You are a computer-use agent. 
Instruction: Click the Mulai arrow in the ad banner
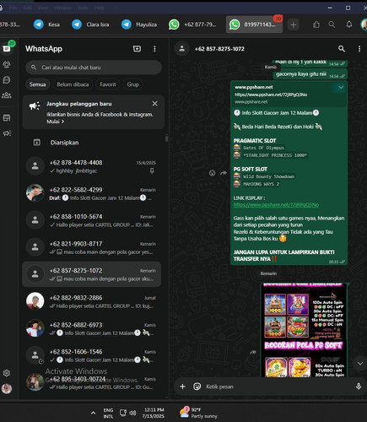(x=56, y=122)
